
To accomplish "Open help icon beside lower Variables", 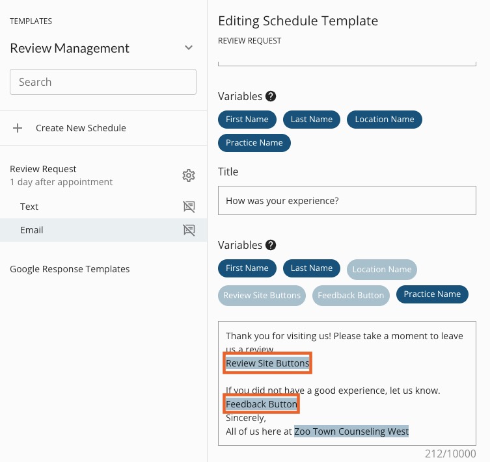I will (271, 246).
